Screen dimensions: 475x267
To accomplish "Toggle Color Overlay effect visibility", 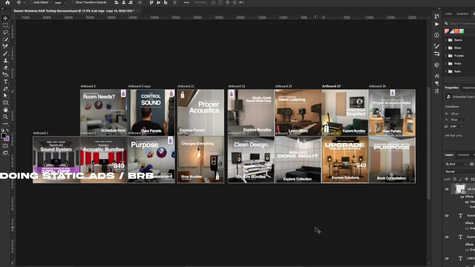I will click(467, 202).
